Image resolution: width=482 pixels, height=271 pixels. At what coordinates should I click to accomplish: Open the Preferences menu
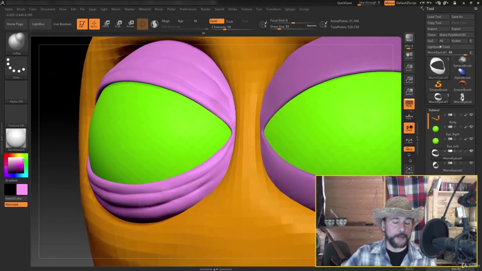click(x=188, y=9)
